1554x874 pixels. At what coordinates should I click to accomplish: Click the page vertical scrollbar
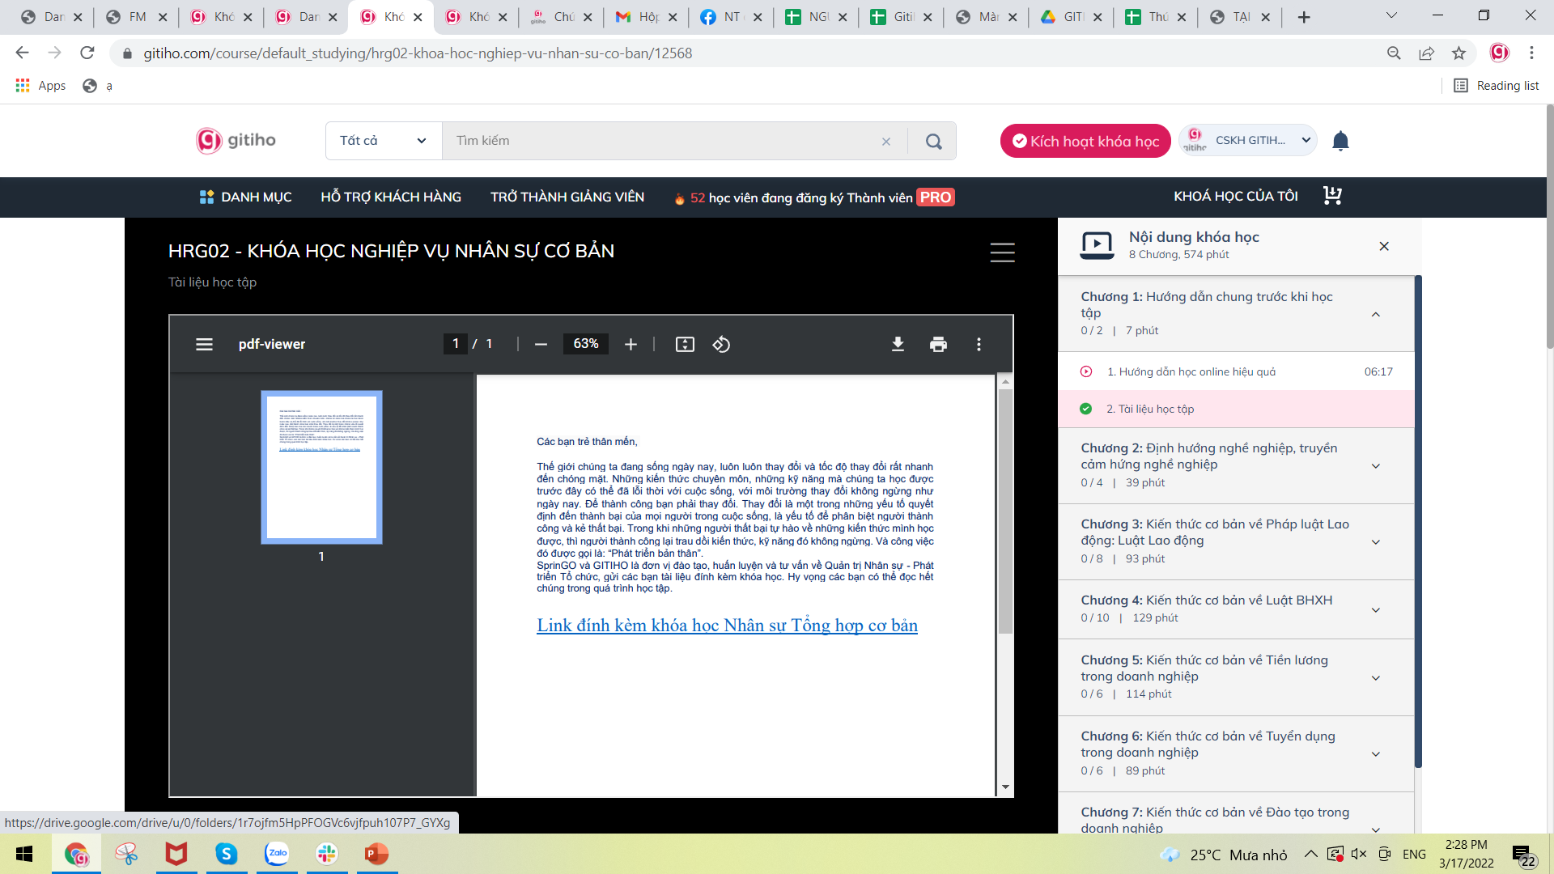1549,226
